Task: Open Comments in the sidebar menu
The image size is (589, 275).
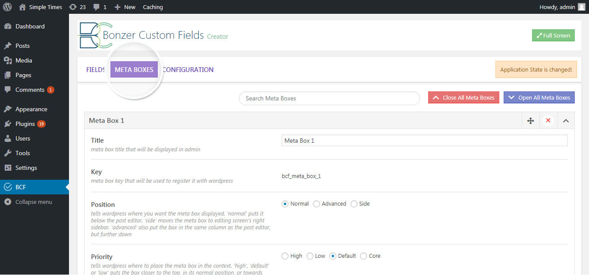Action: click(x=34, y=90)
